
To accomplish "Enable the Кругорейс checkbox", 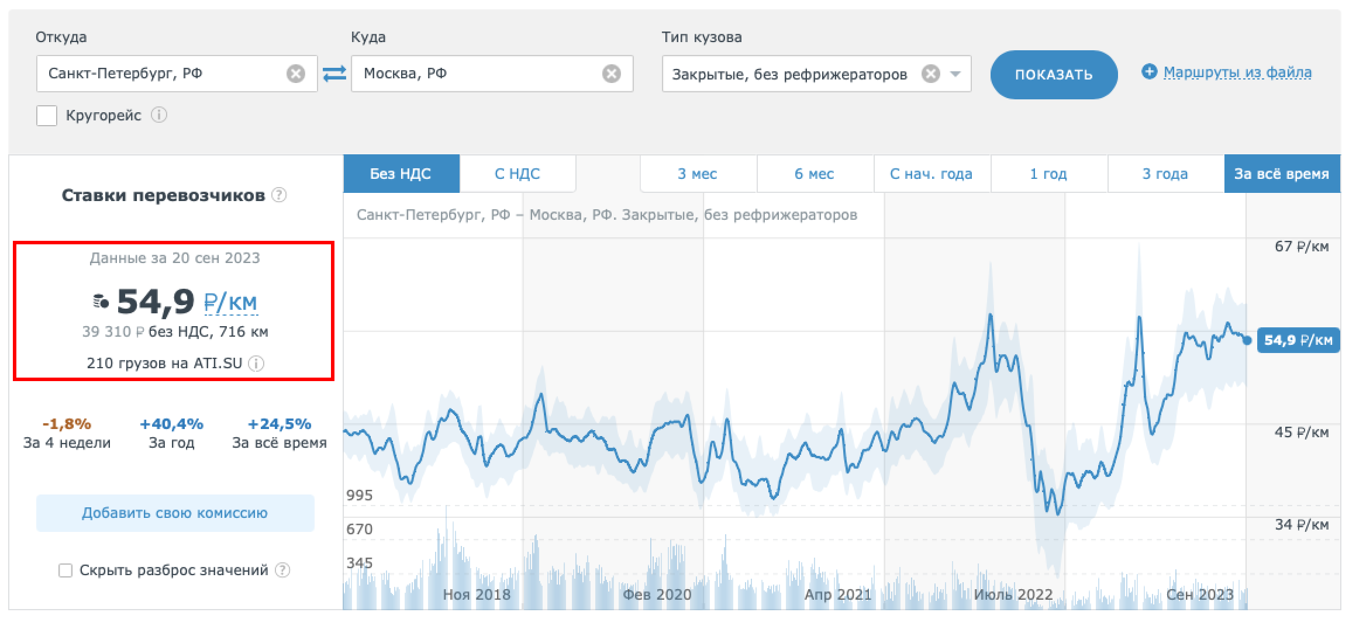I will click(x=47, y=116).
